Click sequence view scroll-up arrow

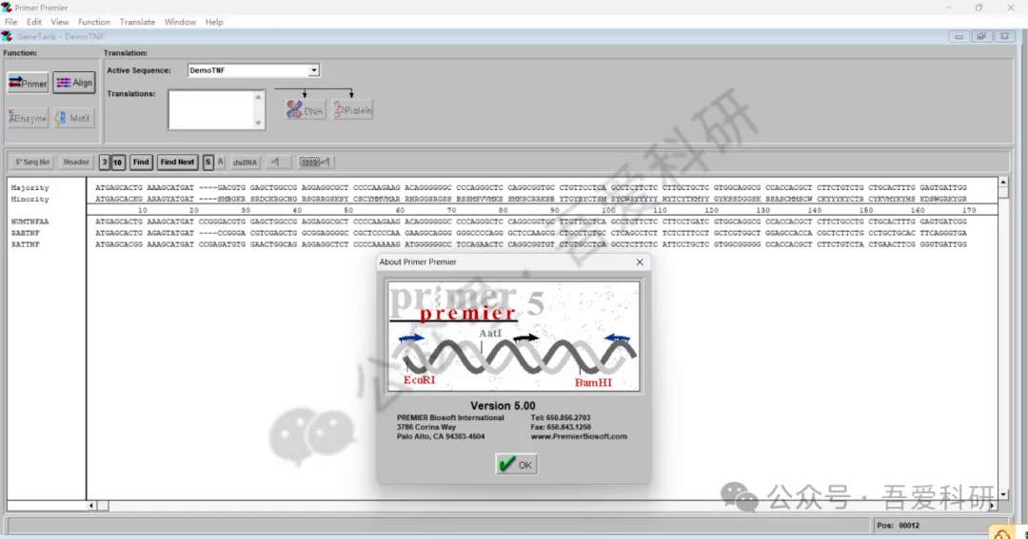point(1003,183)
